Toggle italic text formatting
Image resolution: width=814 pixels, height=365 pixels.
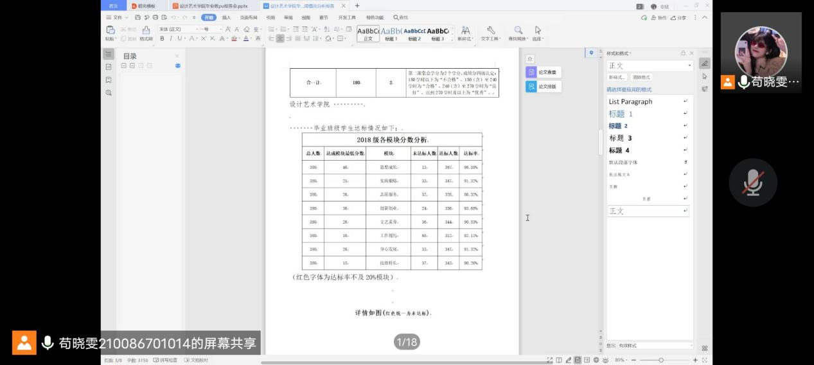pos(170,39)
